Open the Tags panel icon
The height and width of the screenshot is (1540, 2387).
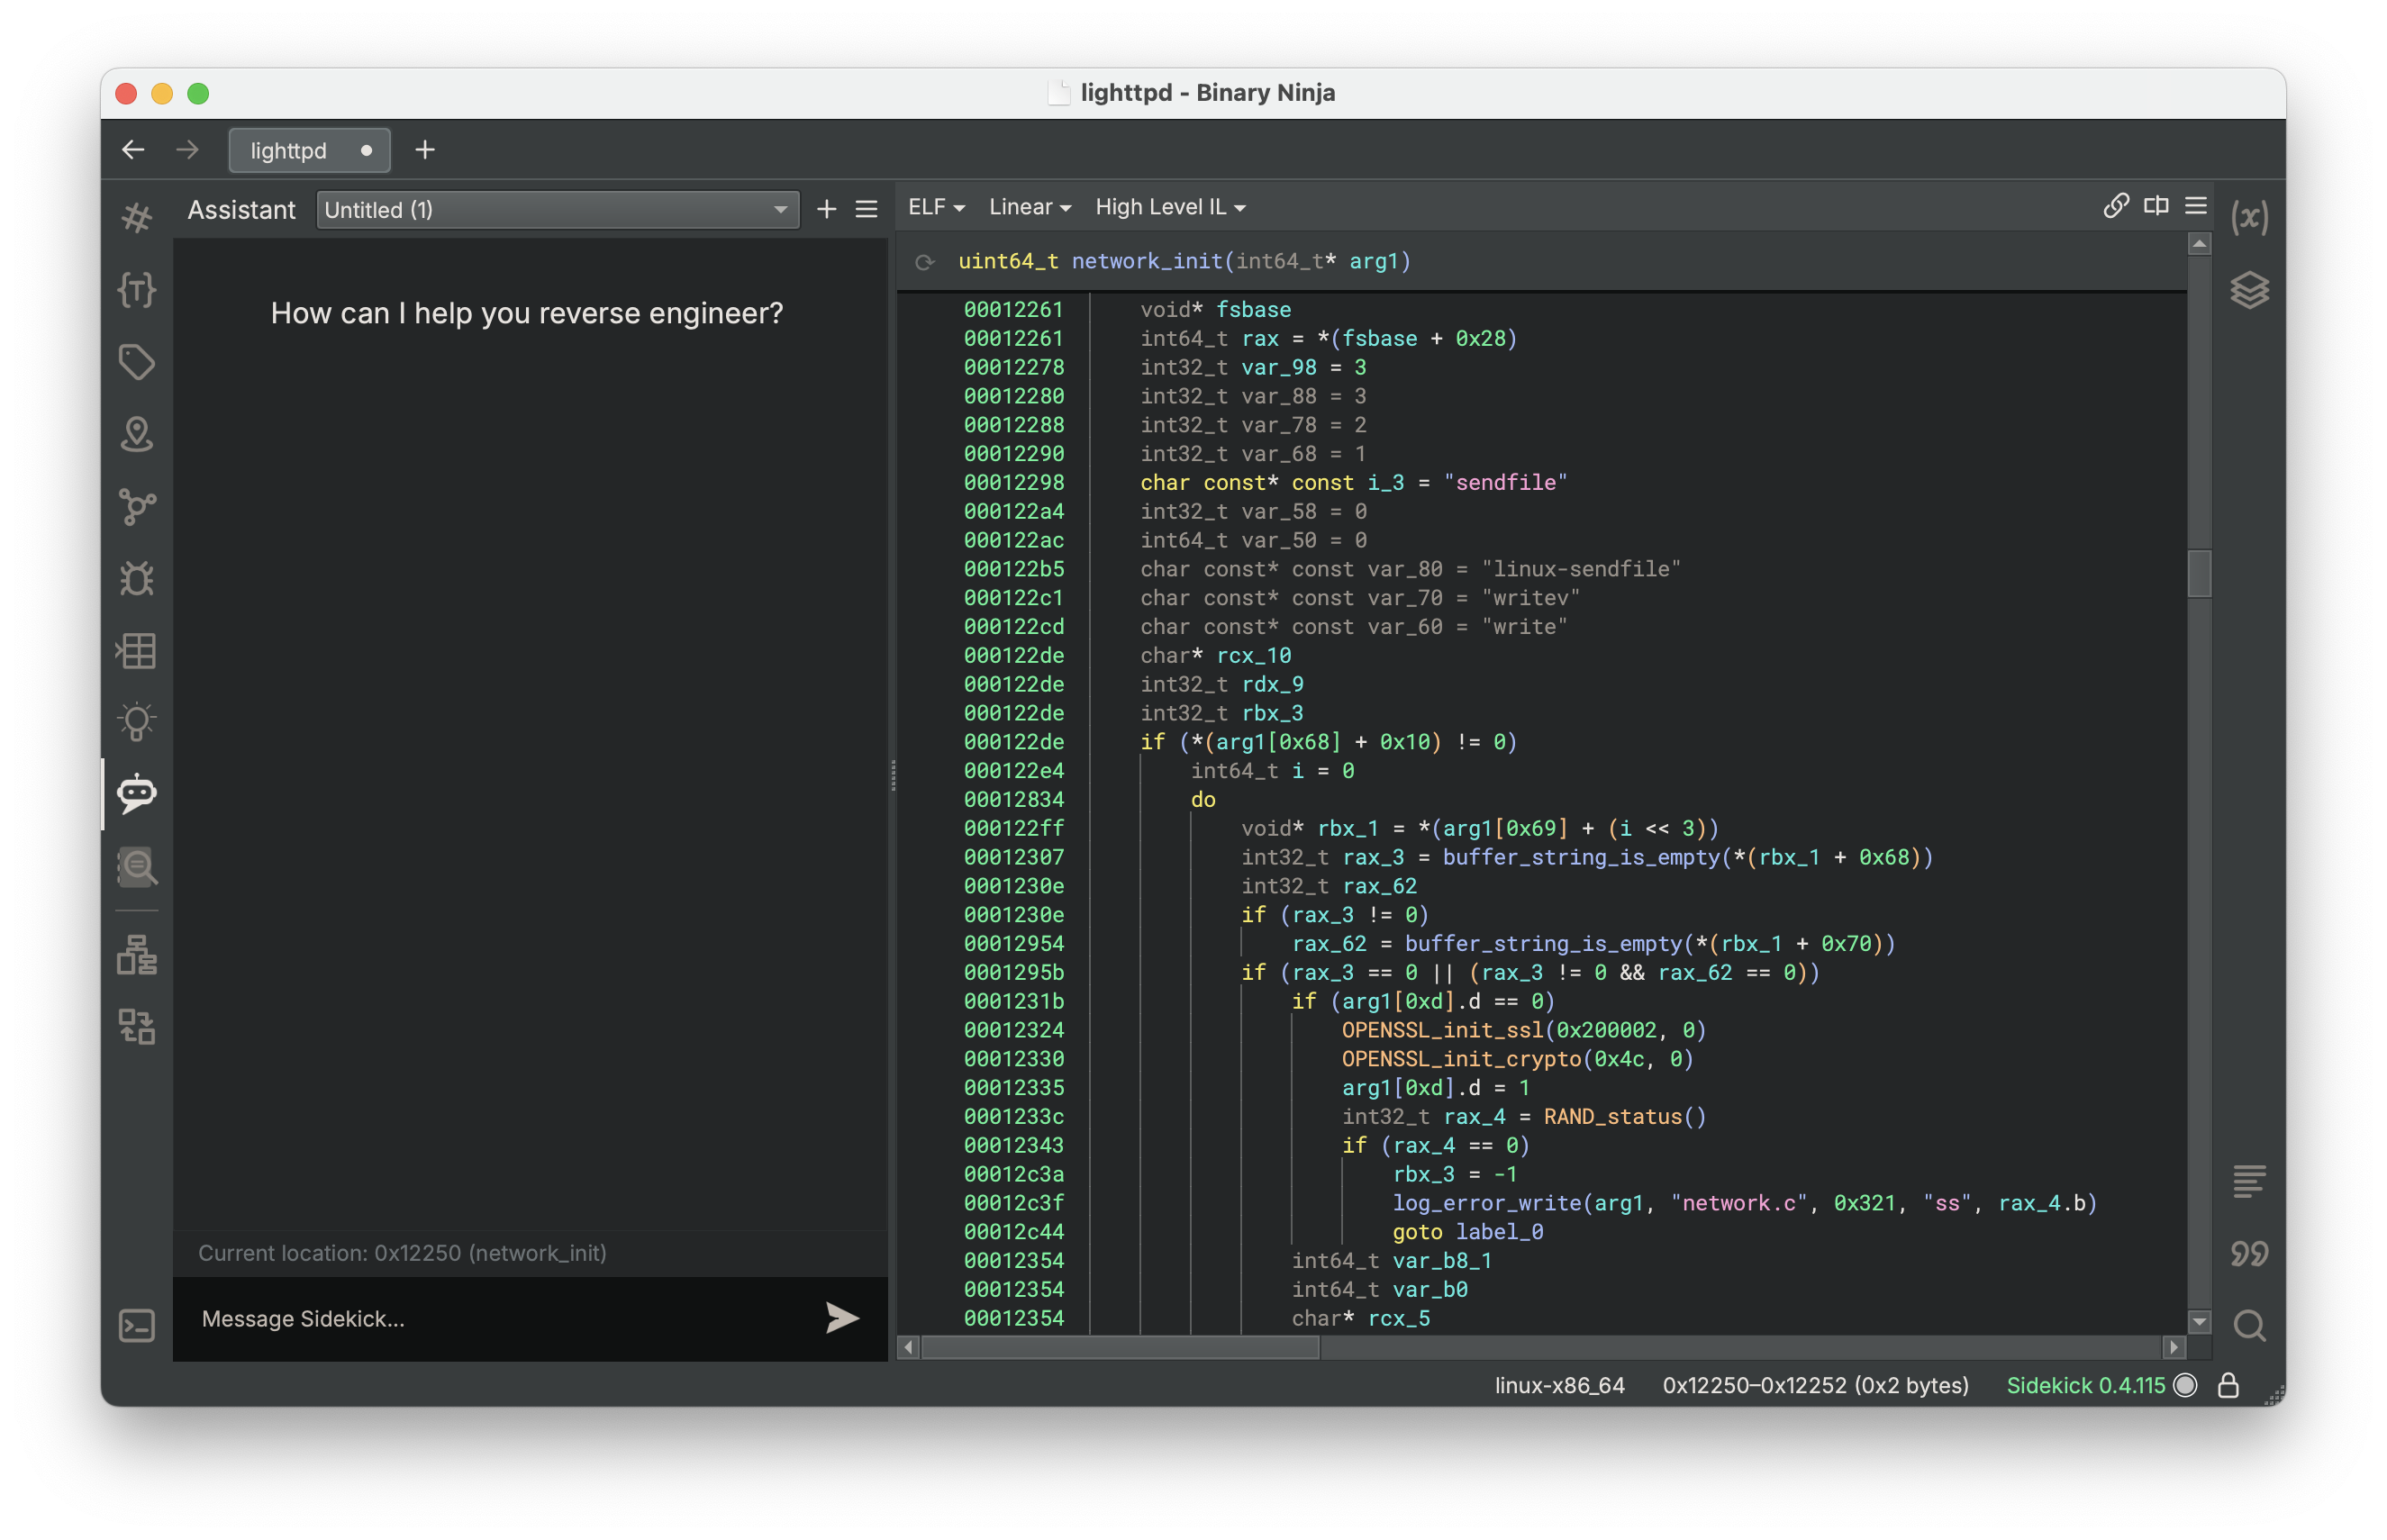tap(137, 362)
